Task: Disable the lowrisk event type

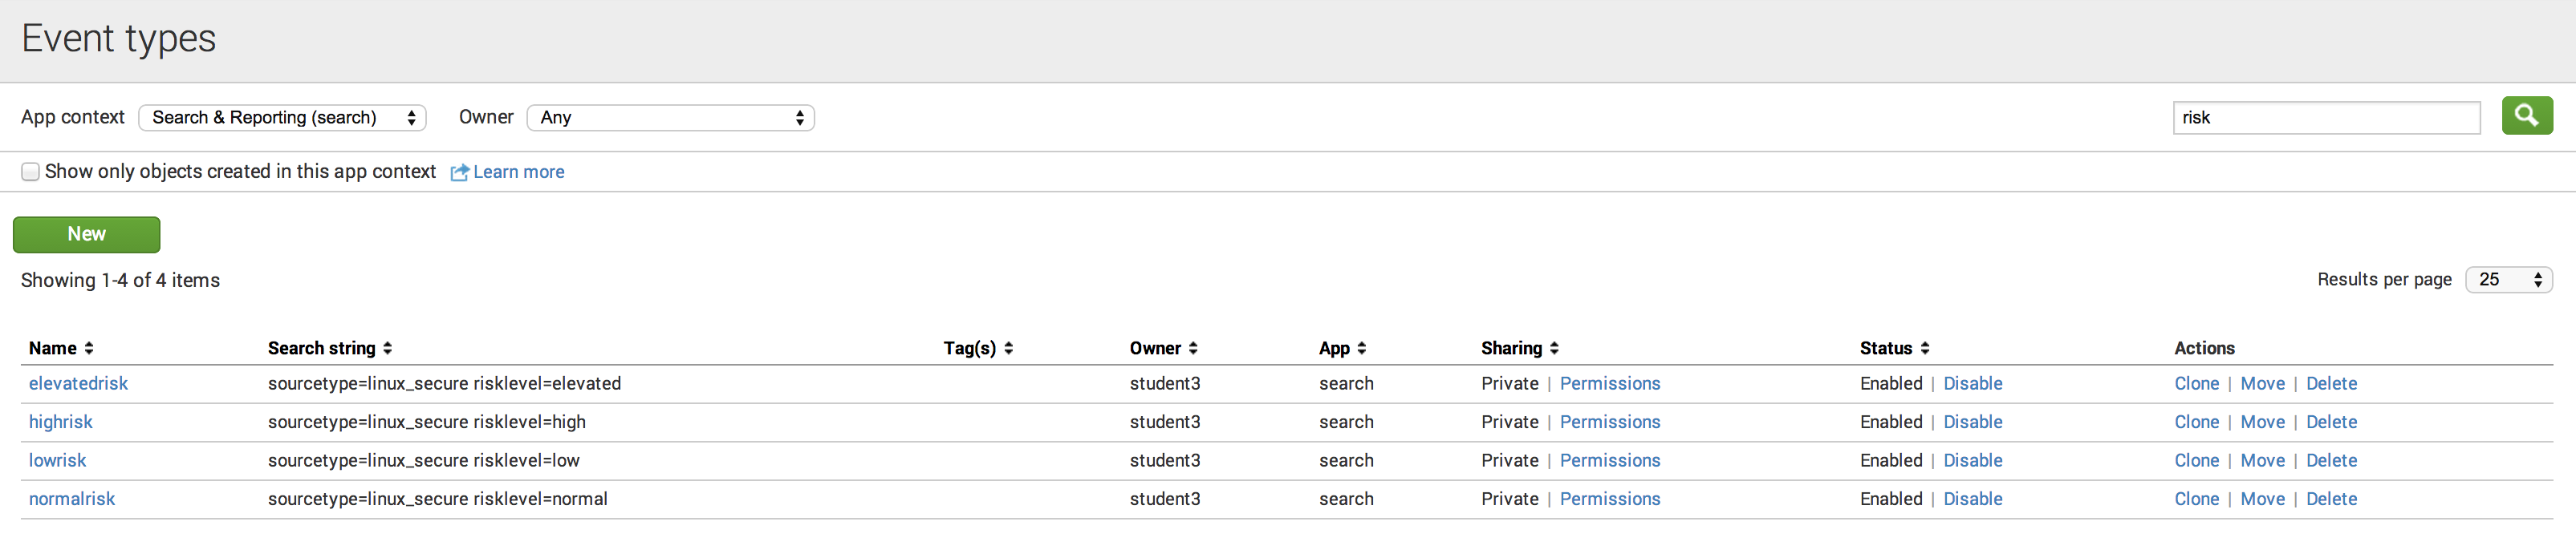Action: (1972, 460)
